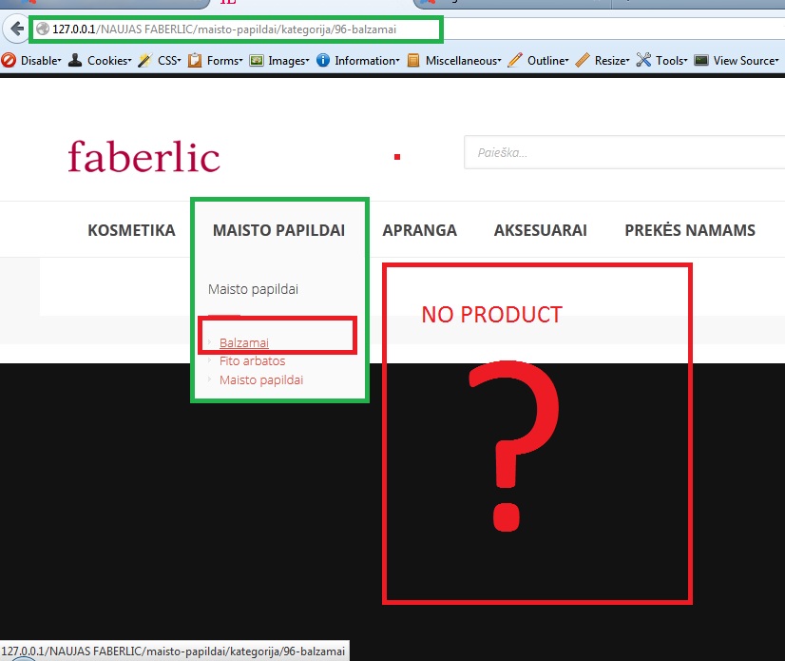
Task: Expand the Forms dropdown
Action: (225, 61)
